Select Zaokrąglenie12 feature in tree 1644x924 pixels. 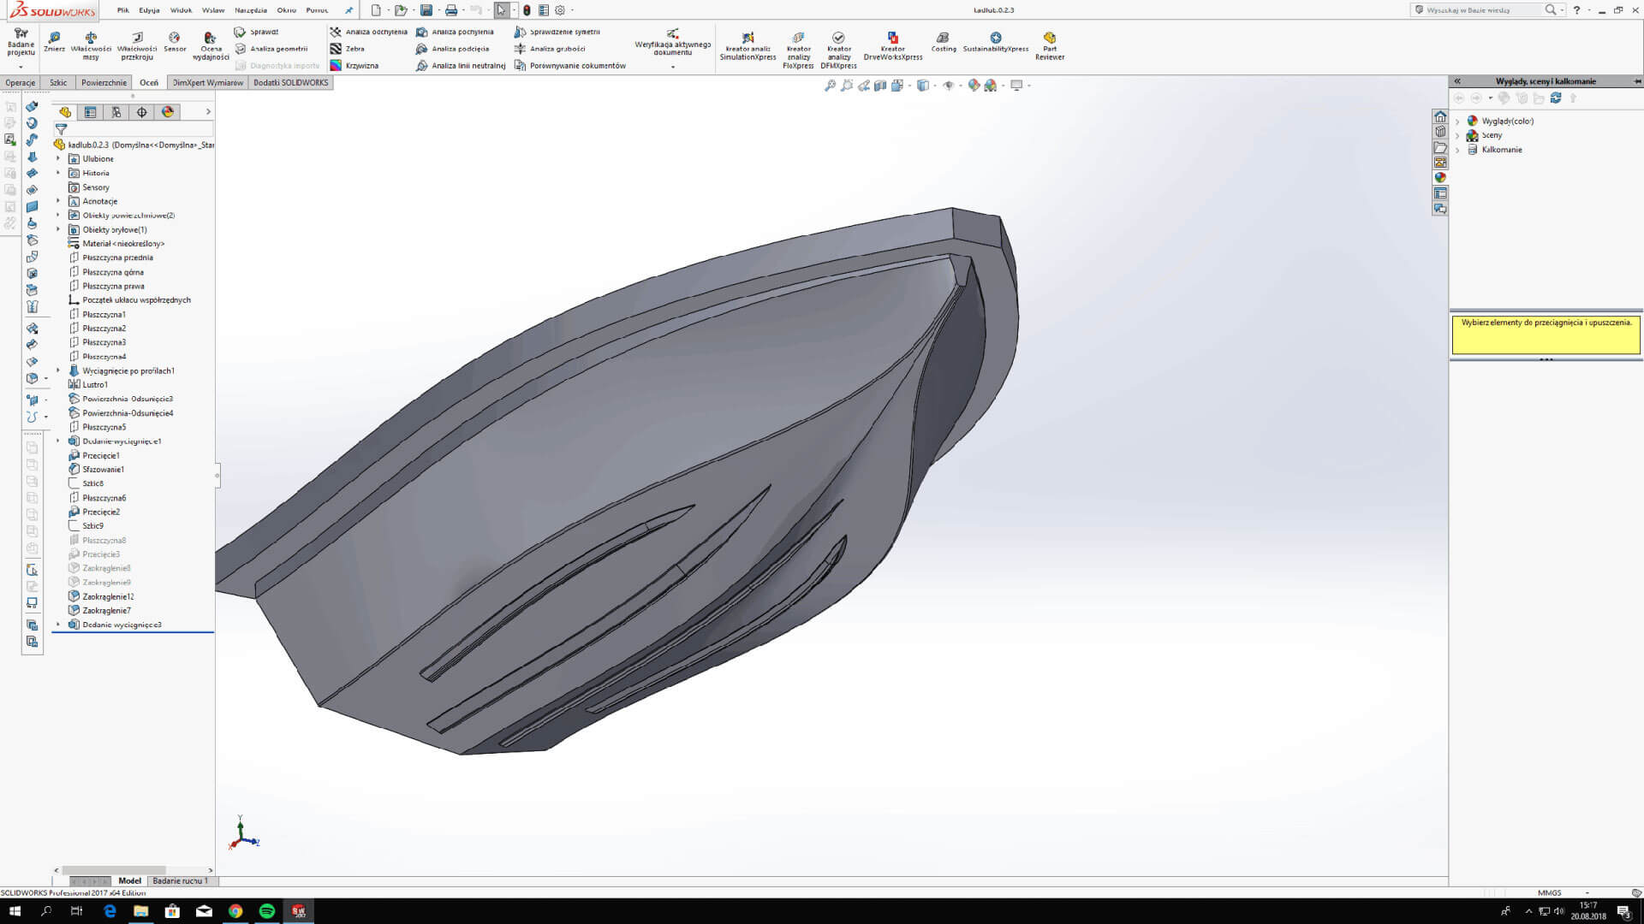[x=101, y=596]
